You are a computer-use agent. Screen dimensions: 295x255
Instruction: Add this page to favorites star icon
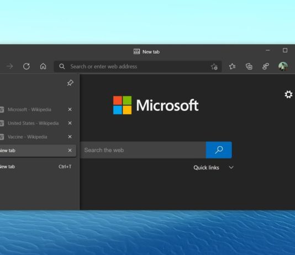(214, 67)
